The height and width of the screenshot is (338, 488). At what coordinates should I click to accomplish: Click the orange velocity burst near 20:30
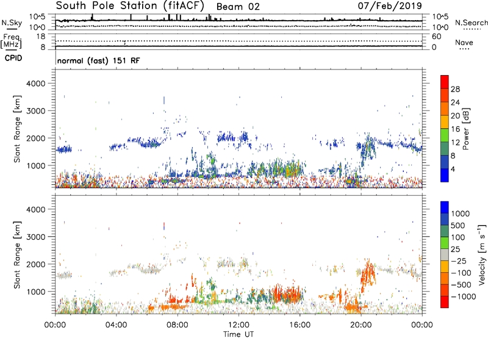click(x=369, y=275)
